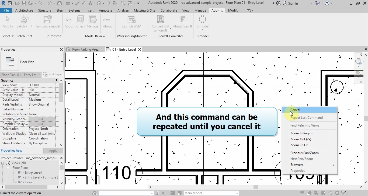Open the Revit application menu logo
The width and height of the screenshot is (368, 196).
[x=3, y=3]
